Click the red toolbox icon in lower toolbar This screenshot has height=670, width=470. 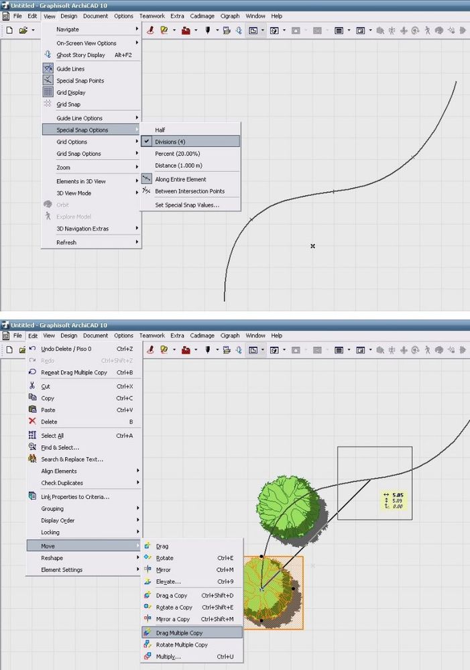point(186,350)
